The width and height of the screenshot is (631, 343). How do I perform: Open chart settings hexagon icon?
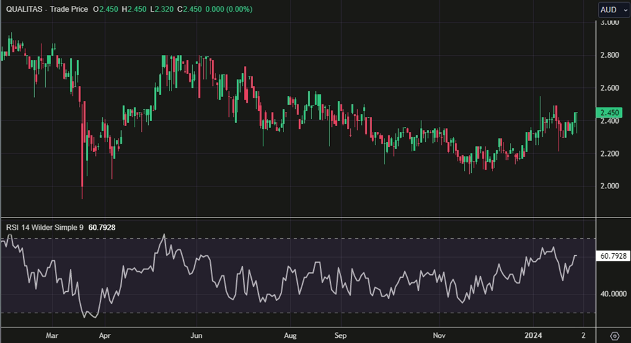615,336
